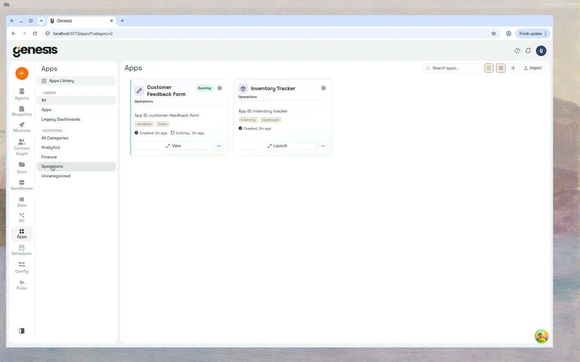Switch to list view layout

pyautogui.click(x=512, y=68)
